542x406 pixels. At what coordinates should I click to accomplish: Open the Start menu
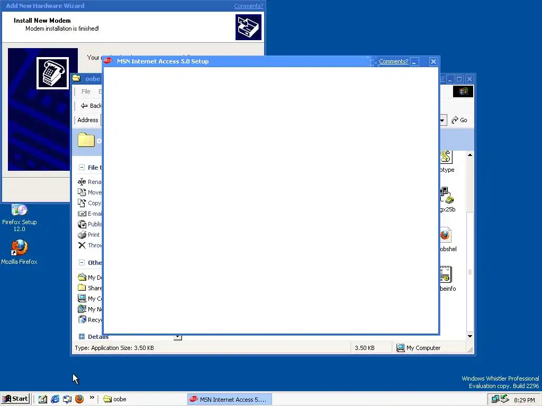[x=15, y=399]
